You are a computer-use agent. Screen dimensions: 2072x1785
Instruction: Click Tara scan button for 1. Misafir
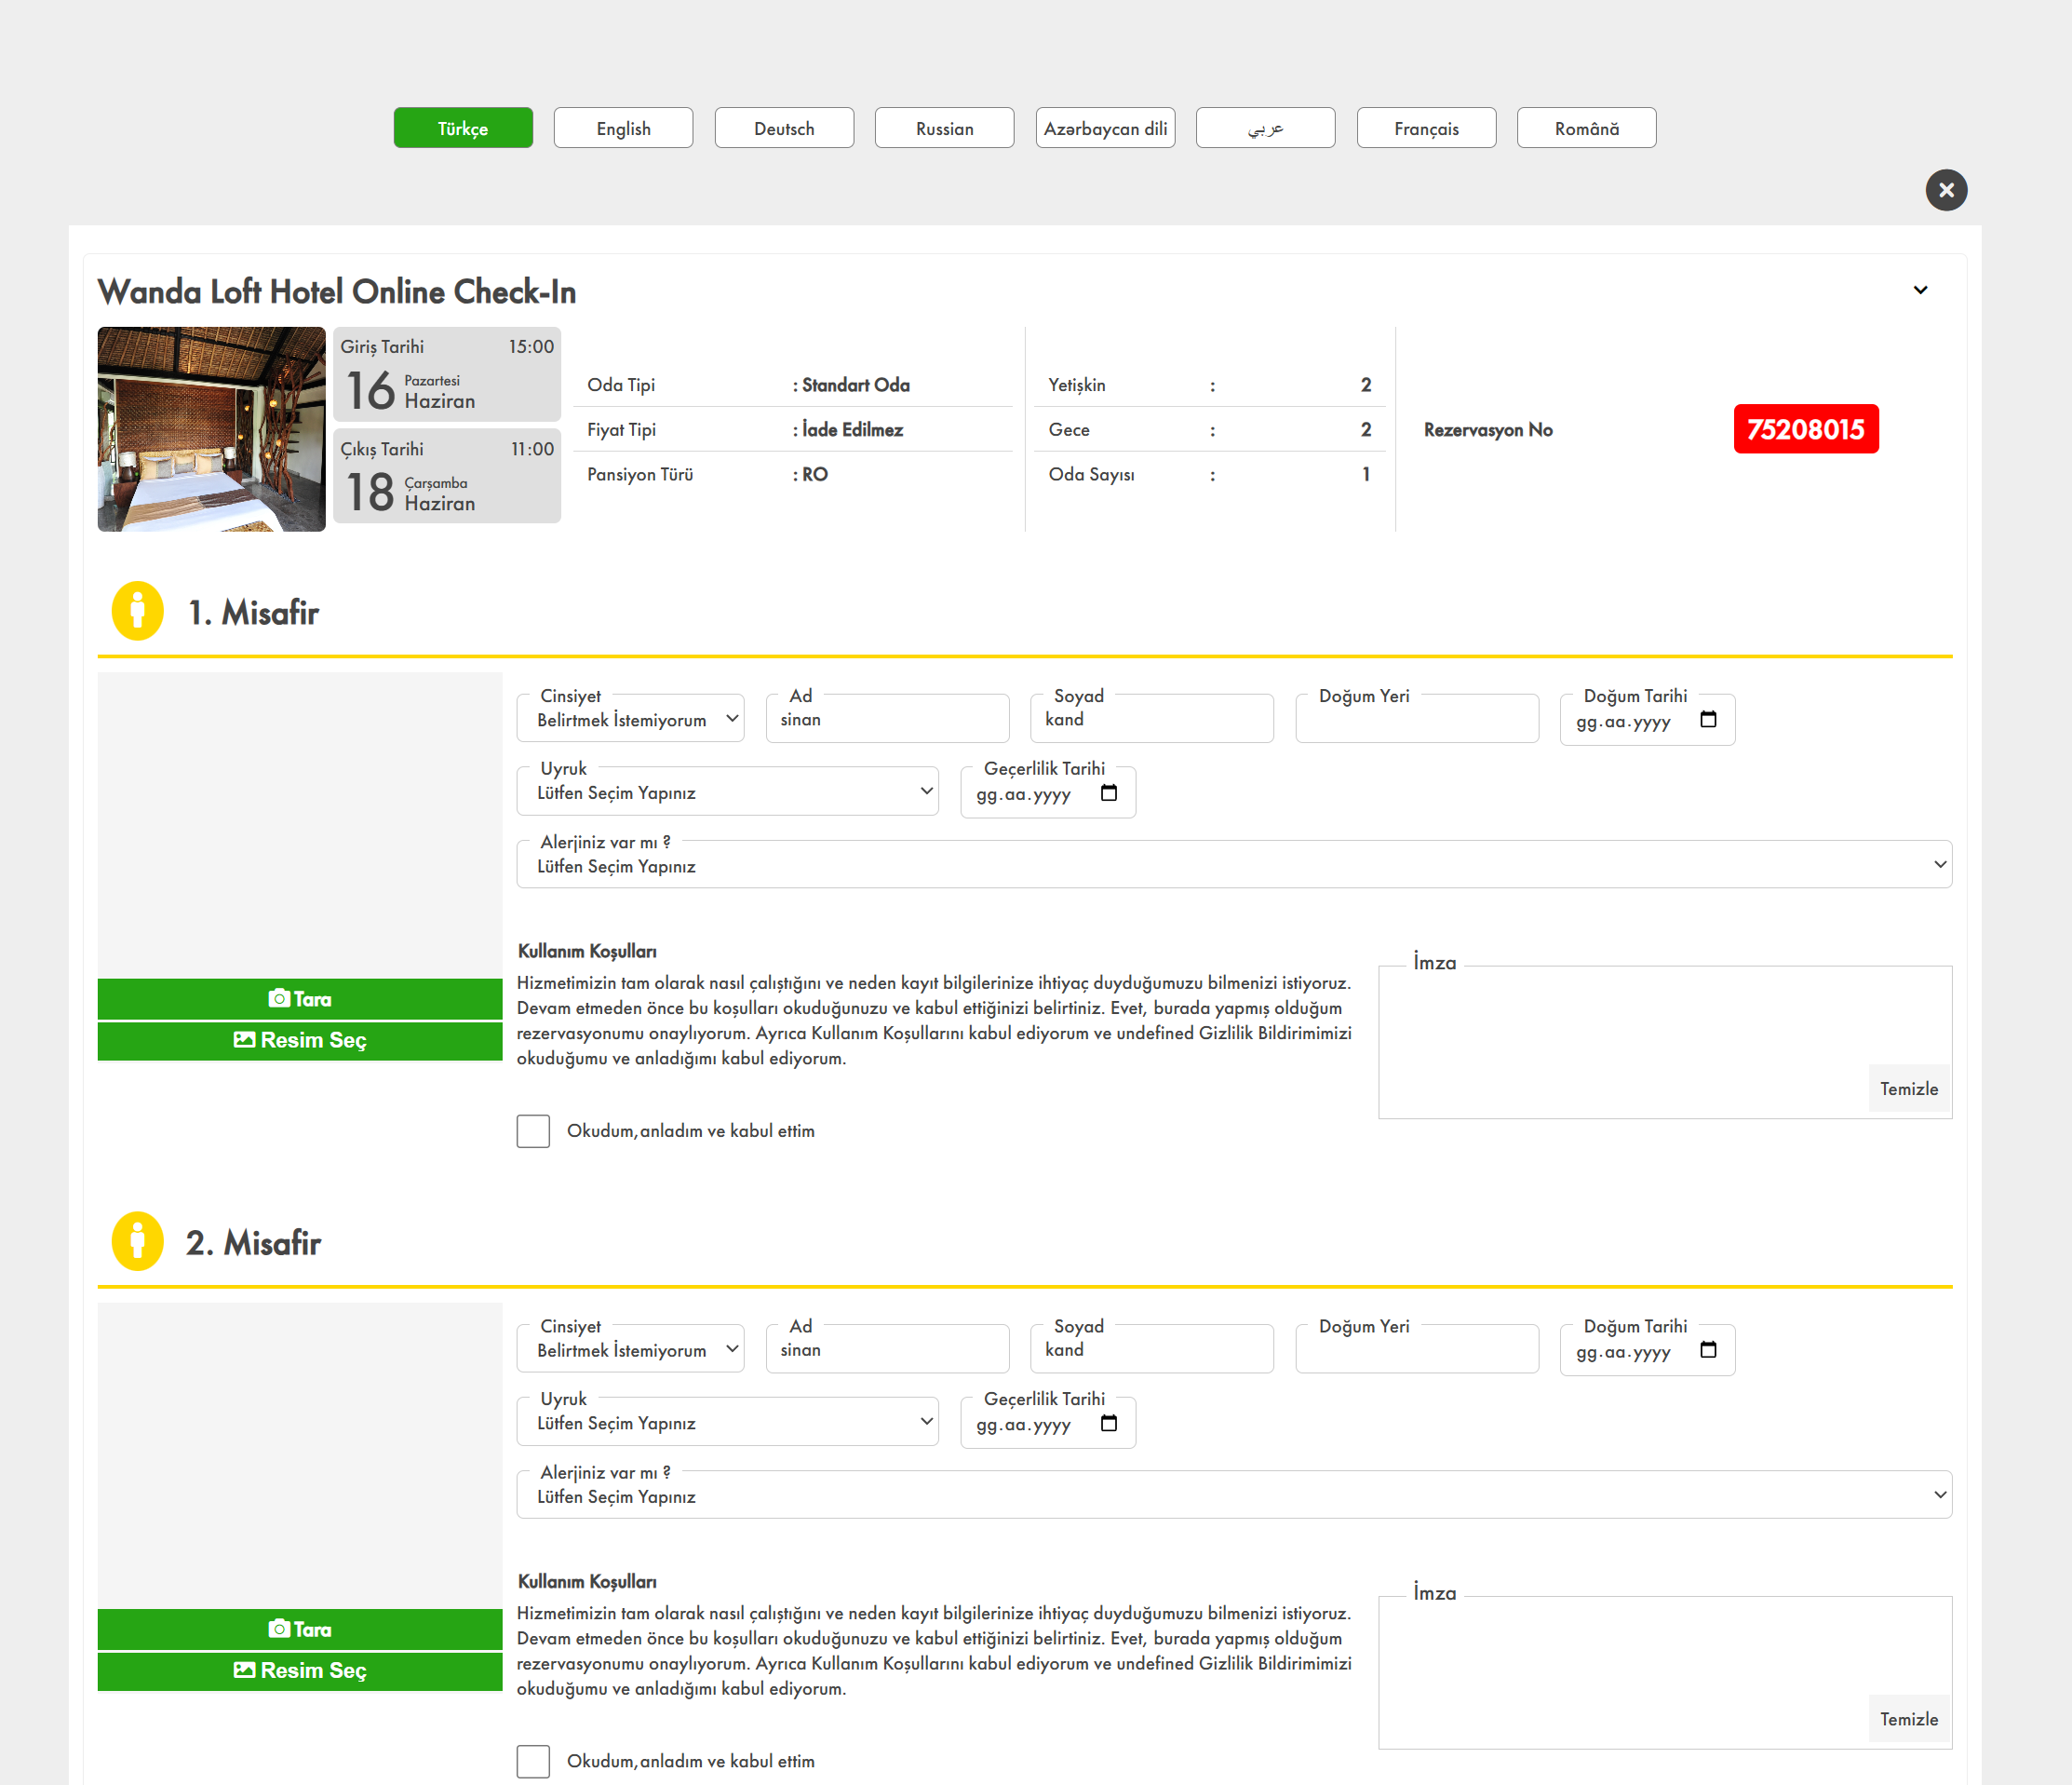(300, 998)
